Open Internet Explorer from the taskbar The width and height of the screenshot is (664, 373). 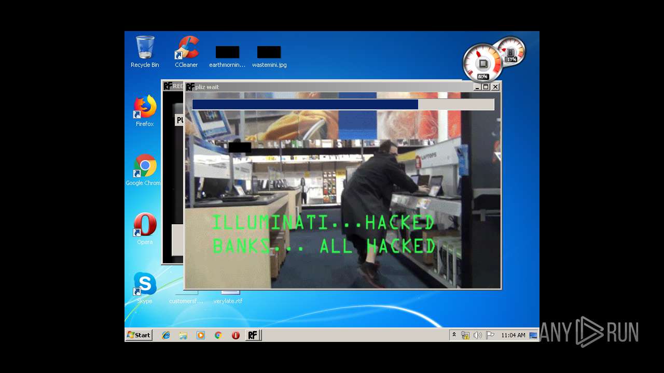coord(166,335)
